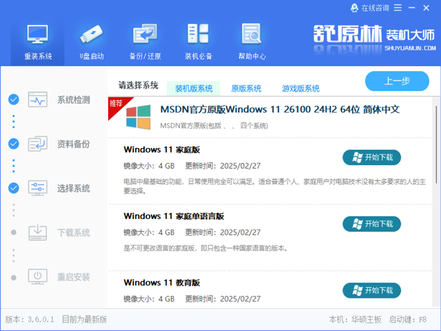
Task: Click the 重启安装 step label
Action: point(73,277)
